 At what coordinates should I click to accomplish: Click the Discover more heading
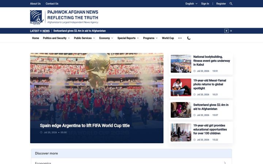tap(46, 153)
